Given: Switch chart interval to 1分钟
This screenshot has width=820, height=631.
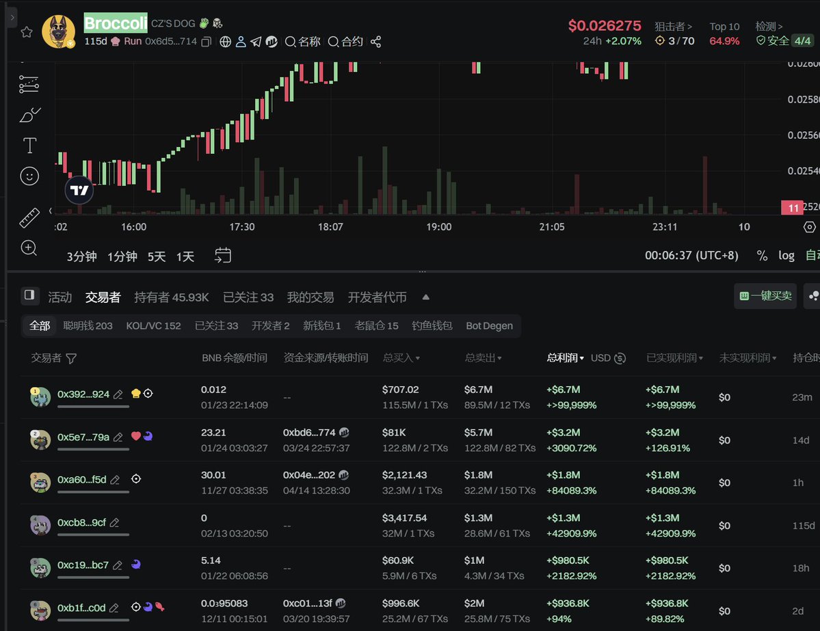Looking at the screenshot, I should 122,256.
